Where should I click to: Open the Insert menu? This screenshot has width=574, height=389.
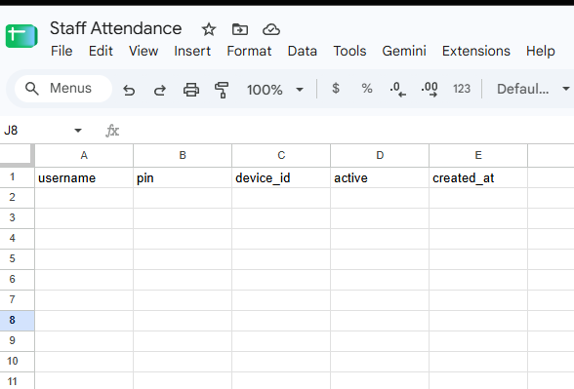(192, 51)
